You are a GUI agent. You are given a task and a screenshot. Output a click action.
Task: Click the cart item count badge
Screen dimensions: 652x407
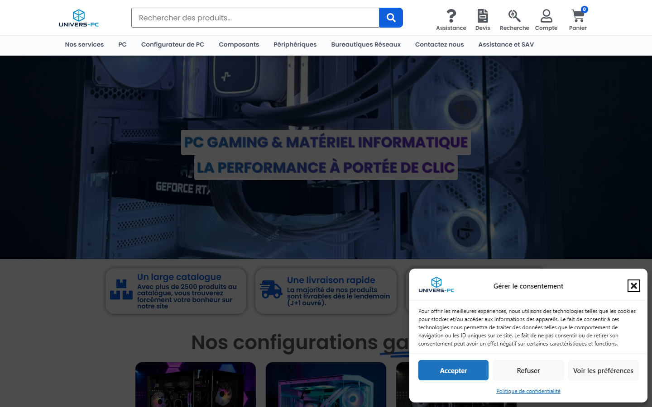585,9
